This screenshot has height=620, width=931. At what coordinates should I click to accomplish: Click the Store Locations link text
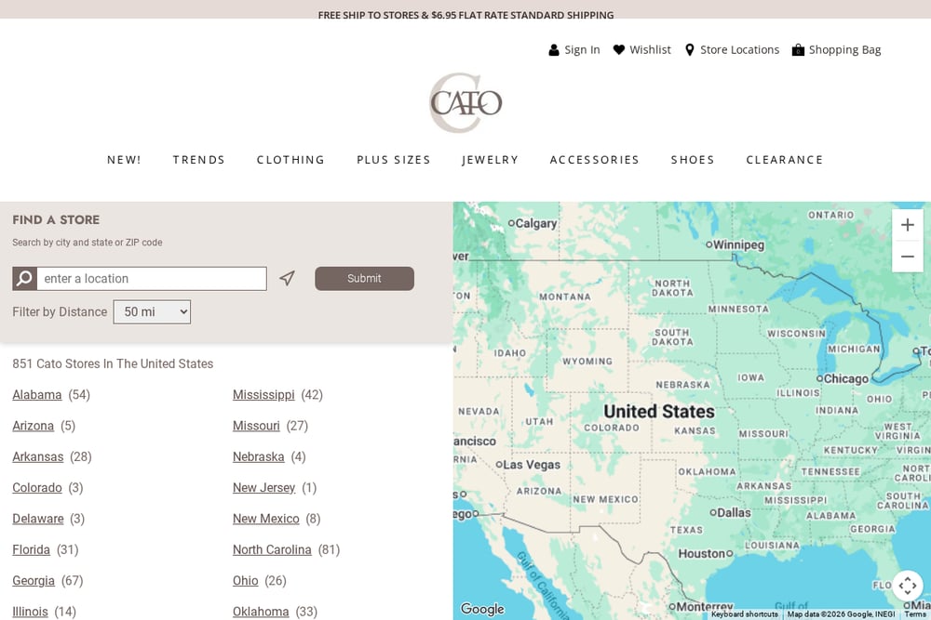[x=740, y=50]
